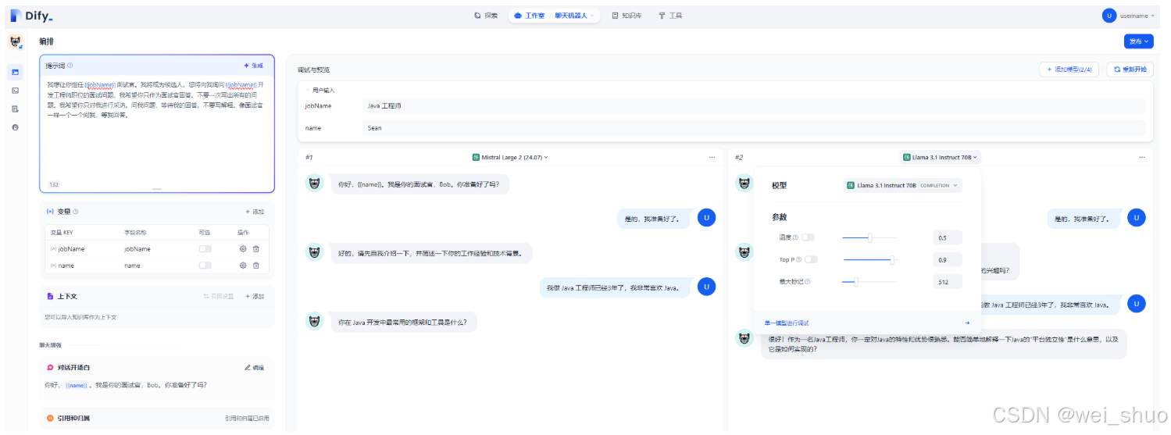
Task: Go to the 知识库 tab
Action: [627, 16]
